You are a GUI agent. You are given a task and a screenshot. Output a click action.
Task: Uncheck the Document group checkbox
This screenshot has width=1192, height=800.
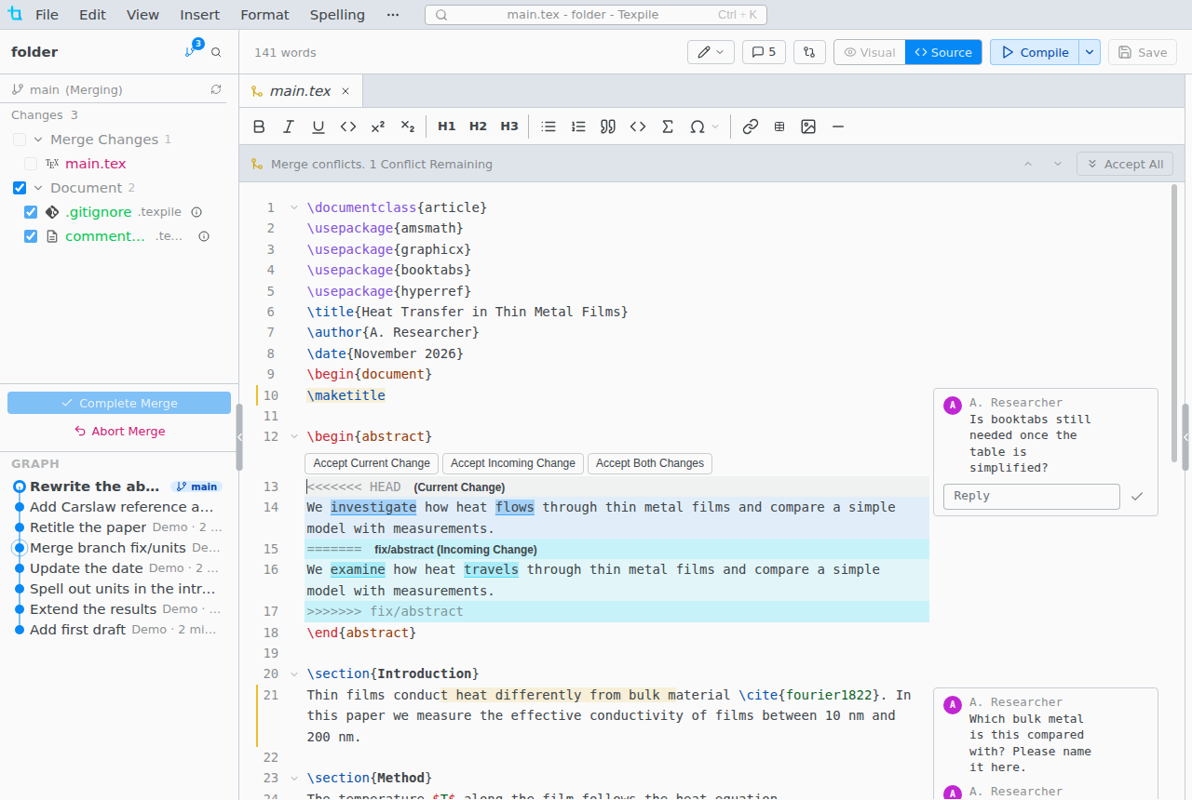coord(20,188)
